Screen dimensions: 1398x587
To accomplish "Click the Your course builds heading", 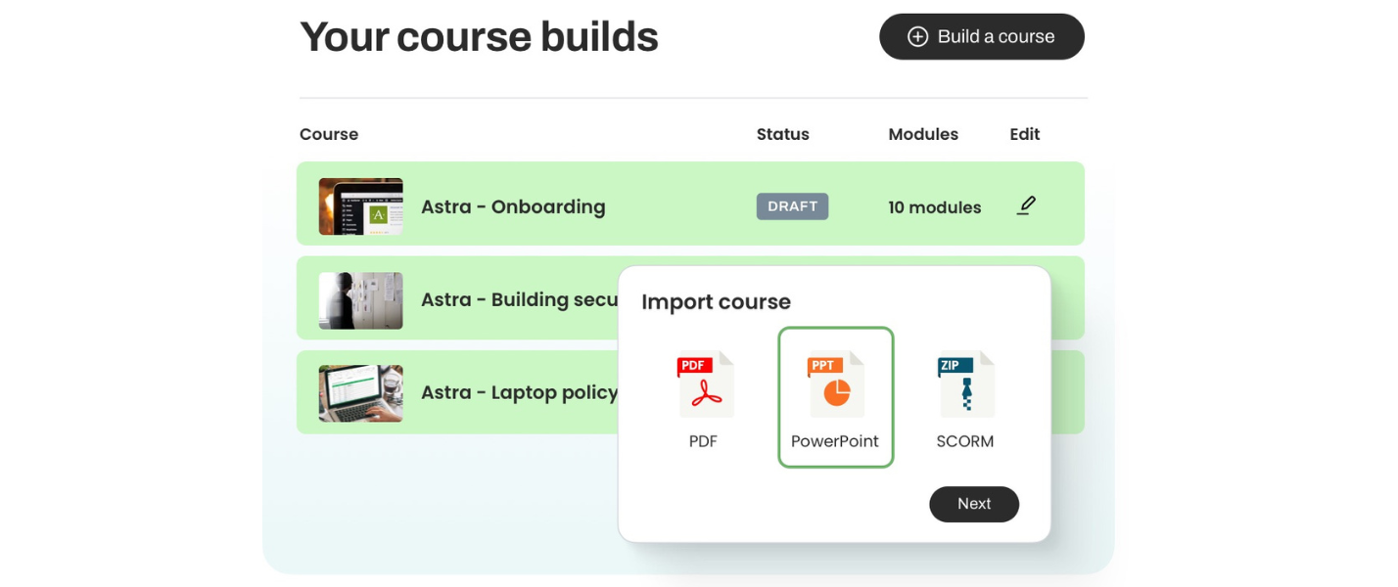I will [479, 36].
